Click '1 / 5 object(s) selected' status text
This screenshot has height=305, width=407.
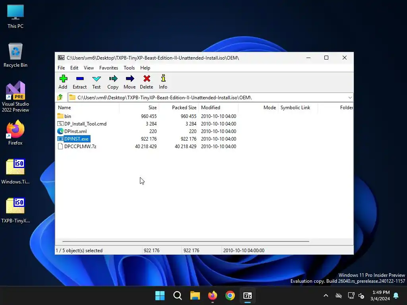[x=79, y=251]
